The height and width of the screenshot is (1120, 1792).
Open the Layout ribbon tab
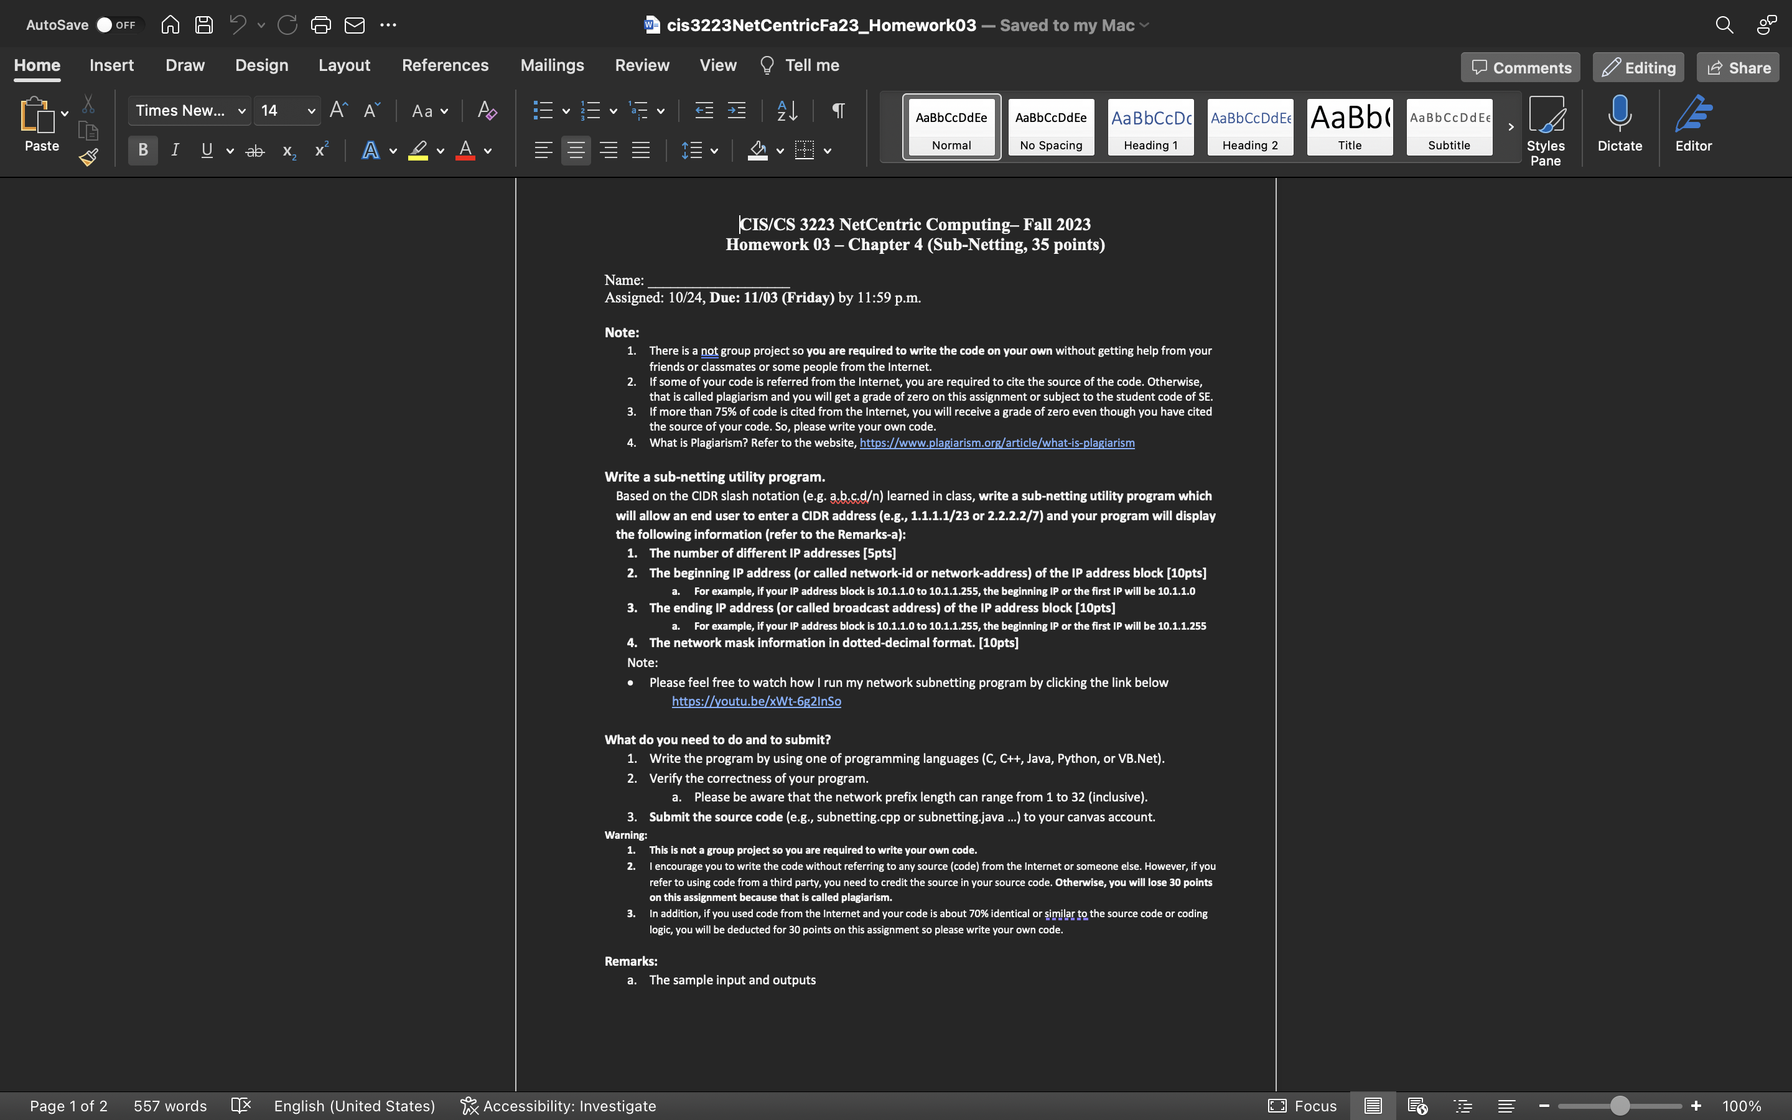coord(344,65)
